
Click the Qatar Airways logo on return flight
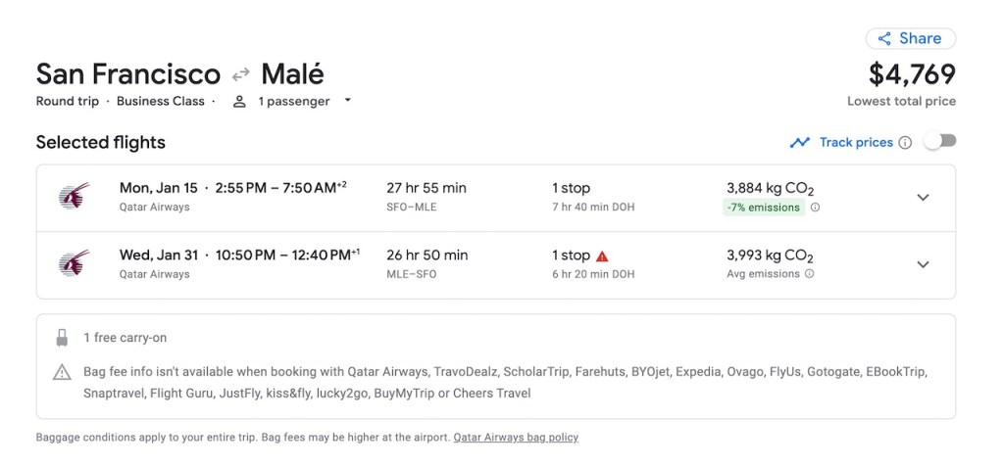[74, 263]
